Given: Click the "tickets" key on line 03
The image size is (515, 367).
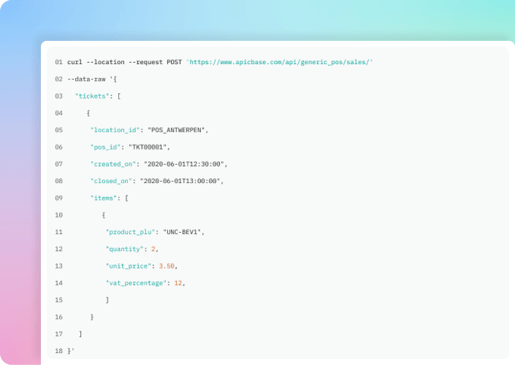Looking at the screenshot, I should [x=92, y=96].
